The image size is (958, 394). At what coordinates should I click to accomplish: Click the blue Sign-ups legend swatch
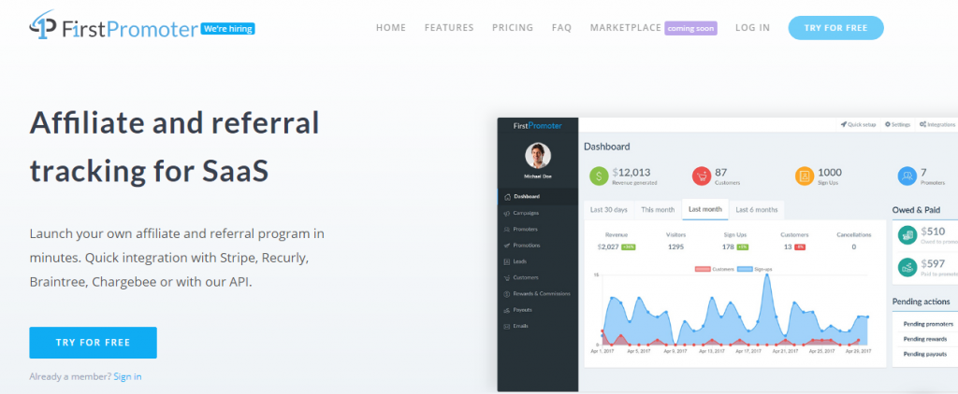(745, 268)
